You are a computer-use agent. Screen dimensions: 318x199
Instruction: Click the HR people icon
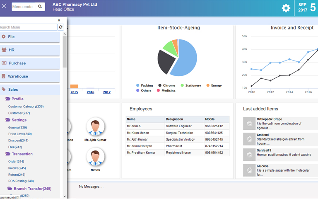(x=4, y=50)
